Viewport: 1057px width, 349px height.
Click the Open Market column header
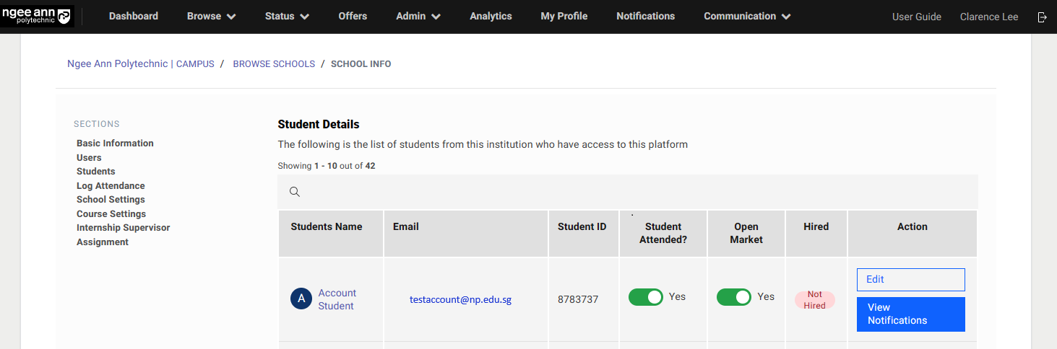point(746,233)
